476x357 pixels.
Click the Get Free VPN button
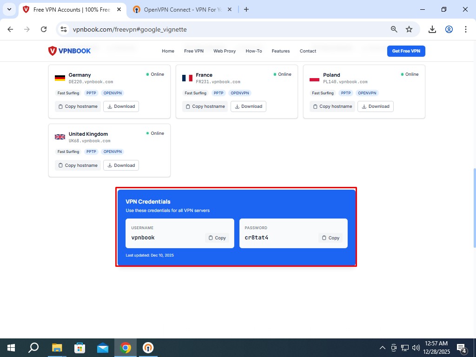tap(406, 51)
